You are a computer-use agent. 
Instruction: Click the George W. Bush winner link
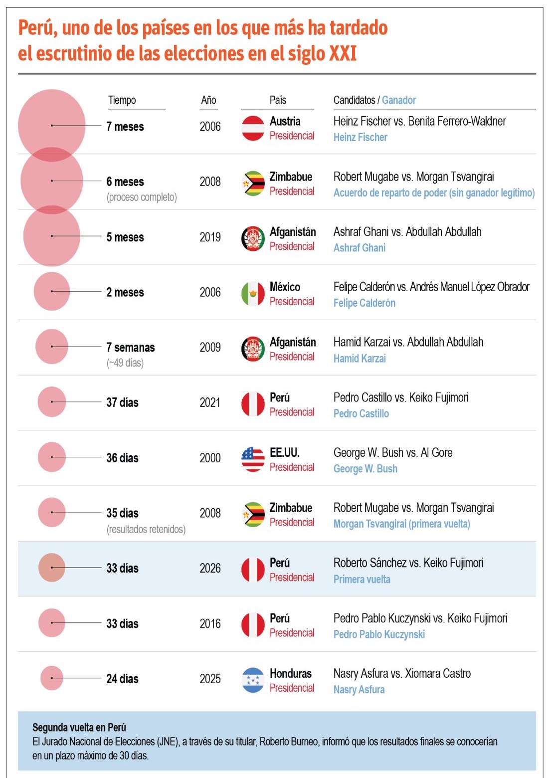coord(365,469)
